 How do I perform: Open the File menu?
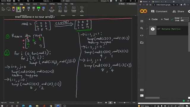[2, 4]
